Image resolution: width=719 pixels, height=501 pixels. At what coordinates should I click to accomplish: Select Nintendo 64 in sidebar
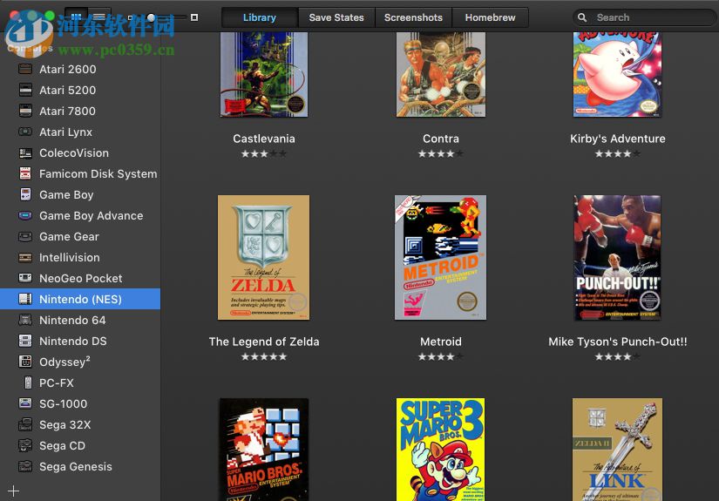(80, 320)
